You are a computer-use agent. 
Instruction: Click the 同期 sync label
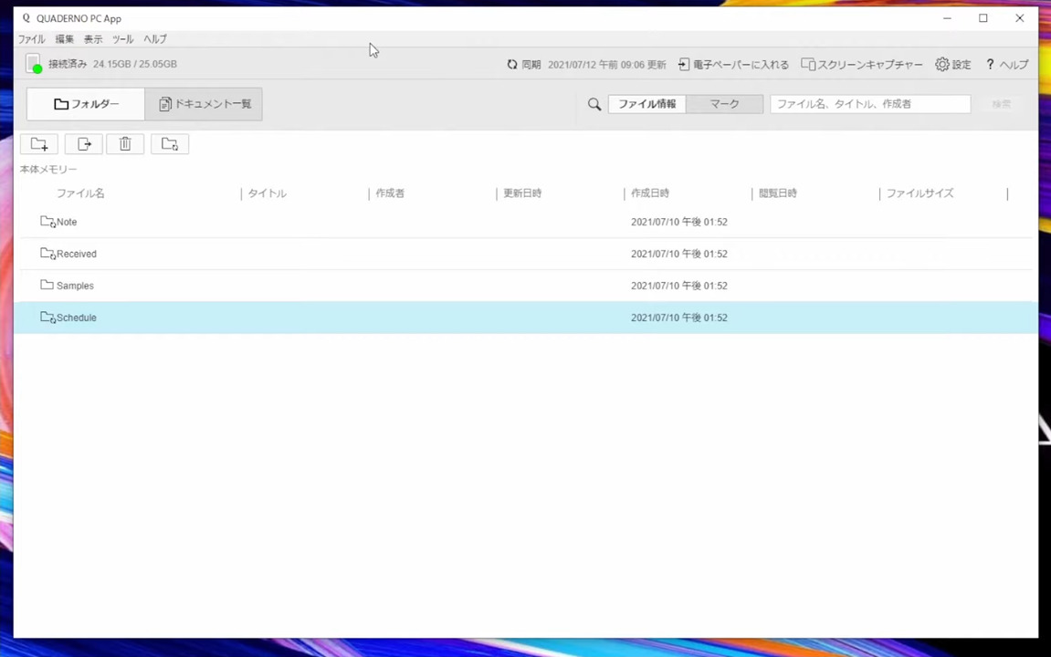coord(531,64)
